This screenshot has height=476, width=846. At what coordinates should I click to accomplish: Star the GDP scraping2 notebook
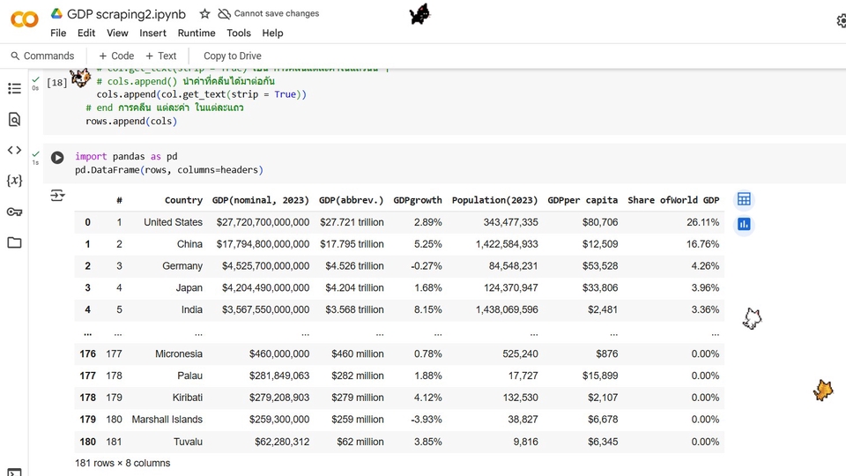[204, 14]
